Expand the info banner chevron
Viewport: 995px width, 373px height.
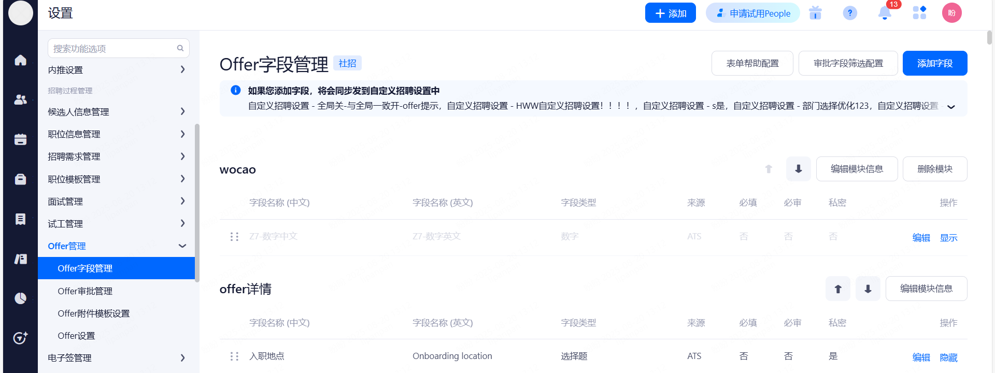(x=951, y=107)
